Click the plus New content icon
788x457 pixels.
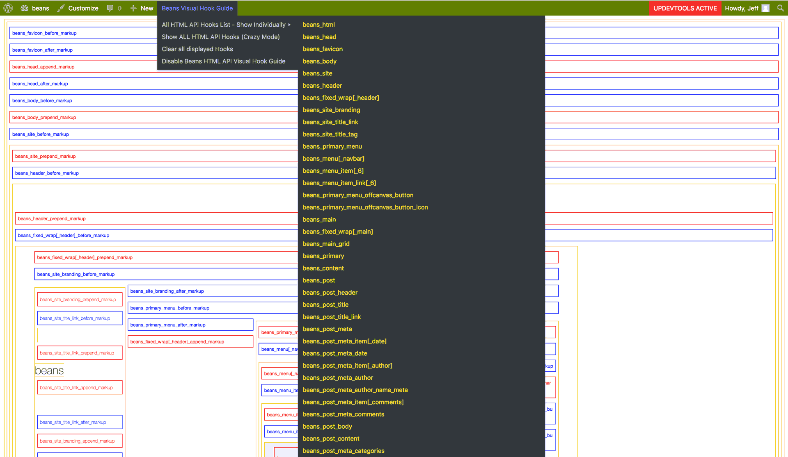coord(133,8)
